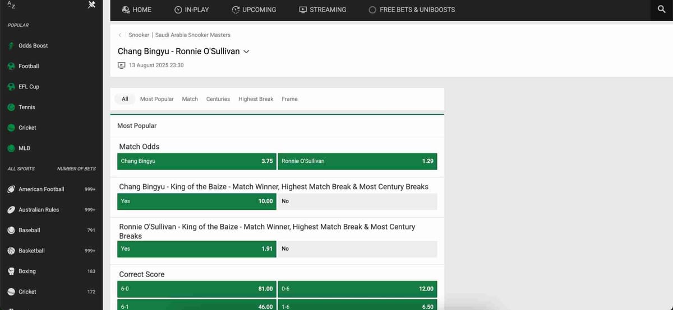
Task: Go back with the breadcrumb chevron
Action: tap(120, 35)
